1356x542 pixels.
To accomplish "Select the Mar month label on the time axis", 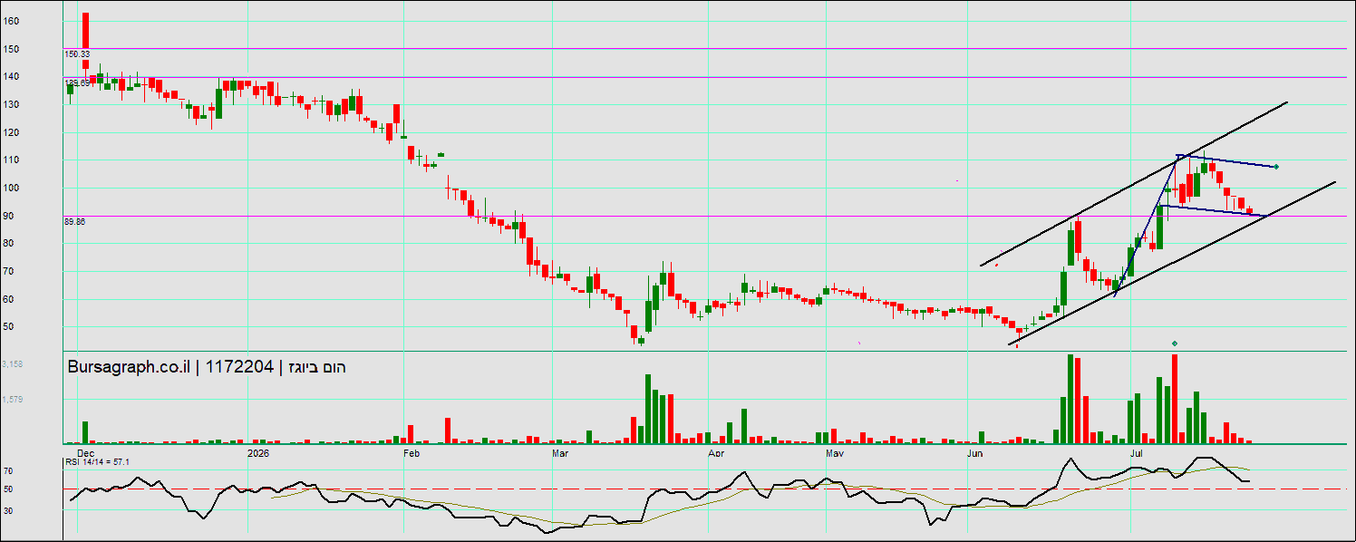I will [x=560, y=451].
